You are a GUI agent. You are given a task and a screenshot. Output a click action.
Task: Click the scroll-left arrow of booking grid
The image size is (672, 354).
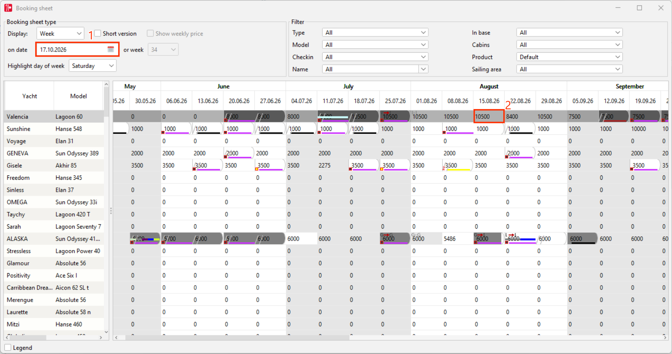[116, 337]
